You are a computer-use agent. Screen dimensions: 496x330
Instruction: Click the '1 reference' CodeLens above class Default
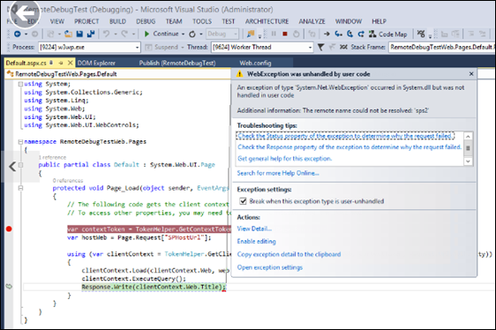[x=52, y=157]
